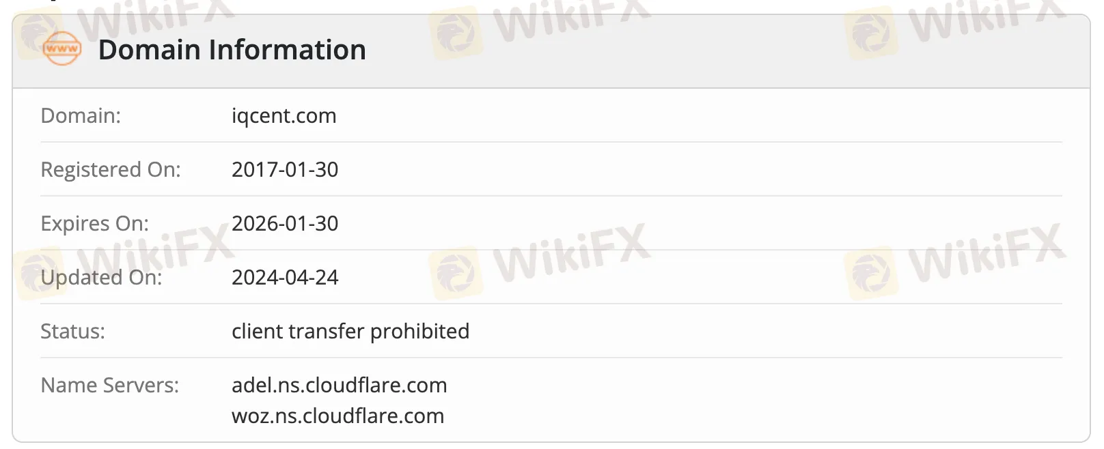The width and height of the screenshot is (1104, 449).
Task: Click the Status: label
Action: (73, 331)
